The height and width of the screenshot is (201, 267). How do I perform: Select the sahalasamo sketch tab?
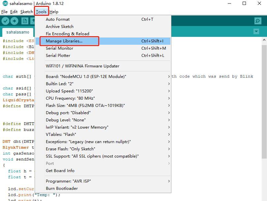[x=18, y=32]
